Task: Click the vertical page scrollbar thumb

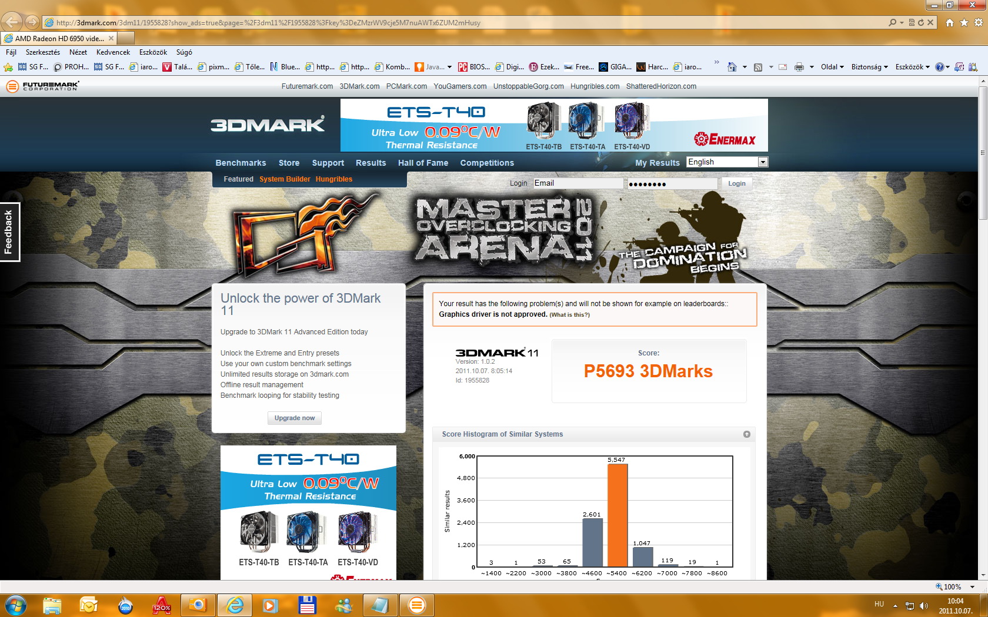Action: (x=983, y=153)
